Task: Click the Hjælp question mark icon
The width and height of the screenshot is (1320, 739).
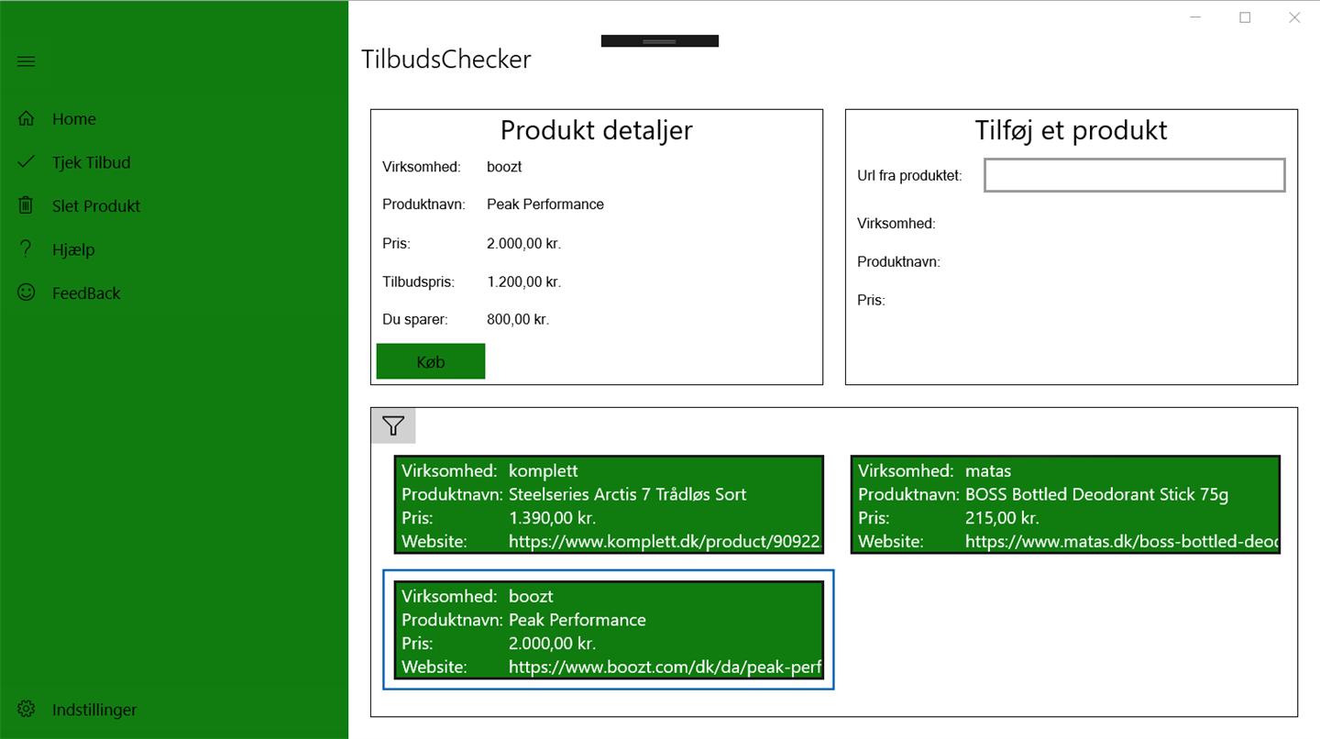Action: 26,249
